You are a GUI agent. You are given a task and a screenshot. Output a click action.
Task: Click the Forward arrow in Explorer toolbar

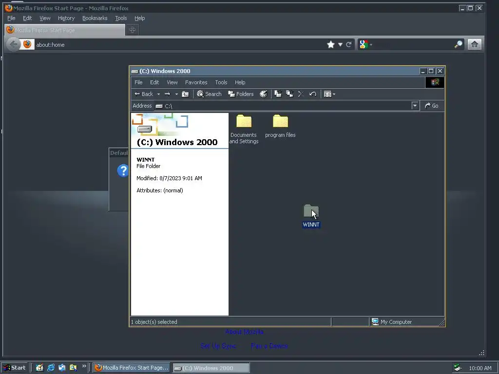click(x=168, y=94)
